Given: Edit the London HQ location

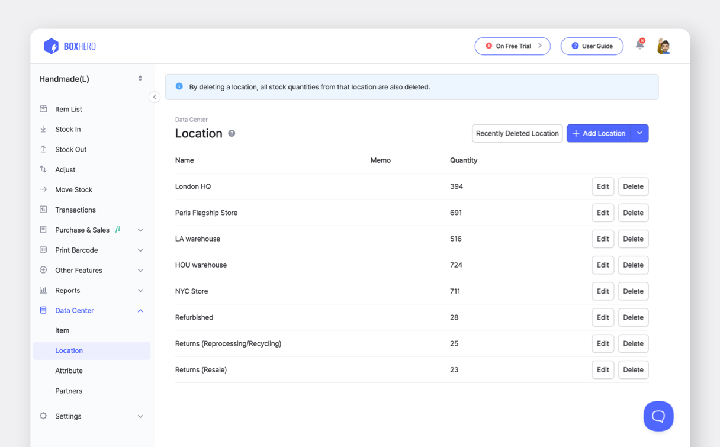Looking at the screenshot, I should 603,186.
